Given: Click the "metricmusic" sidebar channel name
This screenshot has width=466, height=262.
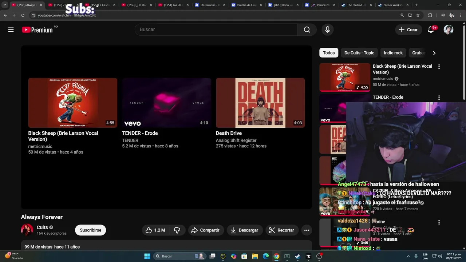Looking at the screenshot, I should coord(383,79).
